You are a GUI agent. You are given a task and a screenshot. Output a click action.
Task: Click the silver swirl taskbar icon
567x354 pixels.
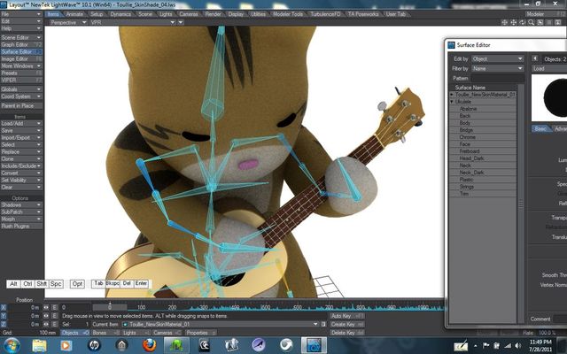click(286, 345)
